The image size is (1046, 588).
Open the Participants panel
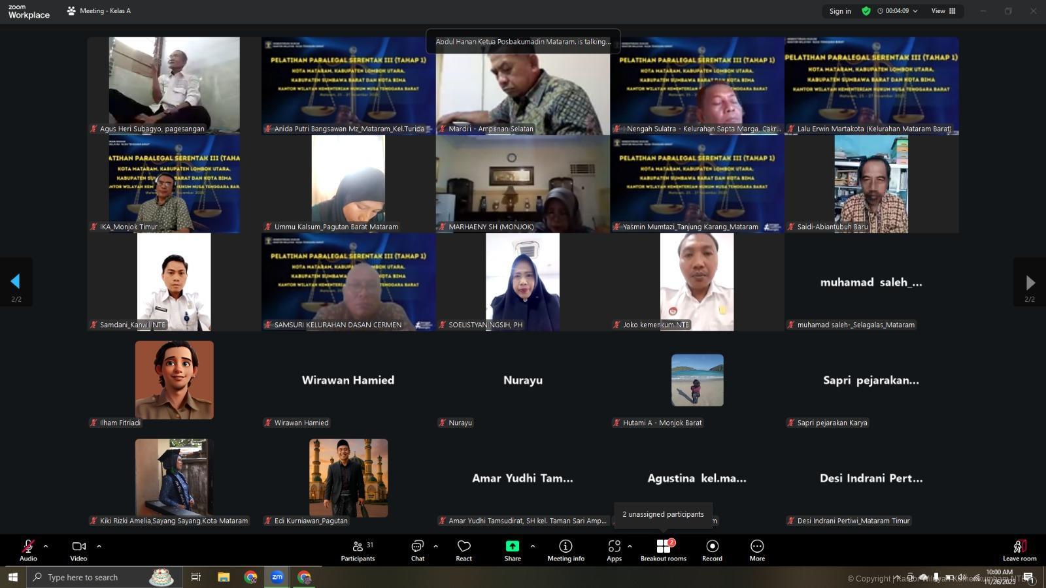(358, 550)
